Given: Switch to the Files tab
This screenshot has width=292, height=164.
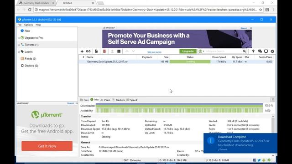Looking at the screenshot, I should pos(84,100).
